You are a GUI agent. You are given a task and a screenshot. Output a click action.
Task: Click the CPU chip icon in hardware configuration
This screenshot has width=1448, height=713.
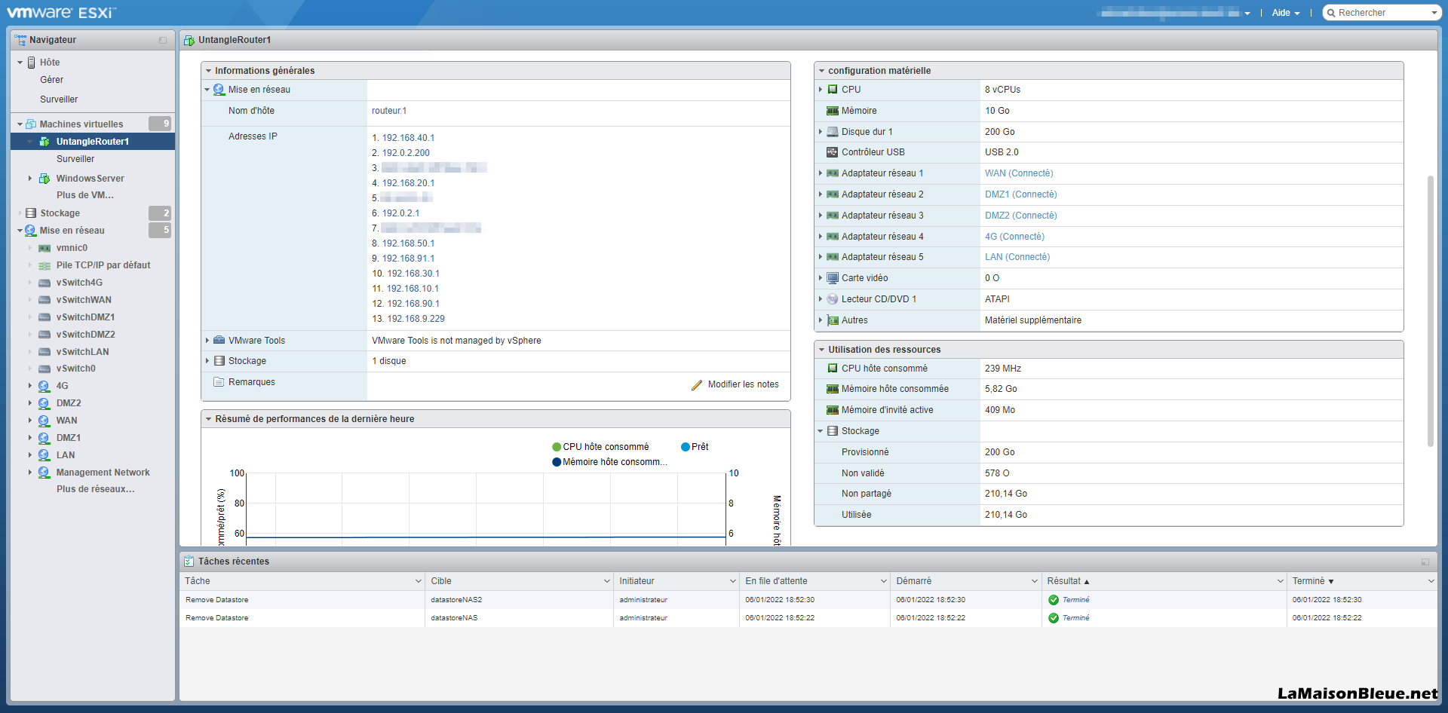833,90
